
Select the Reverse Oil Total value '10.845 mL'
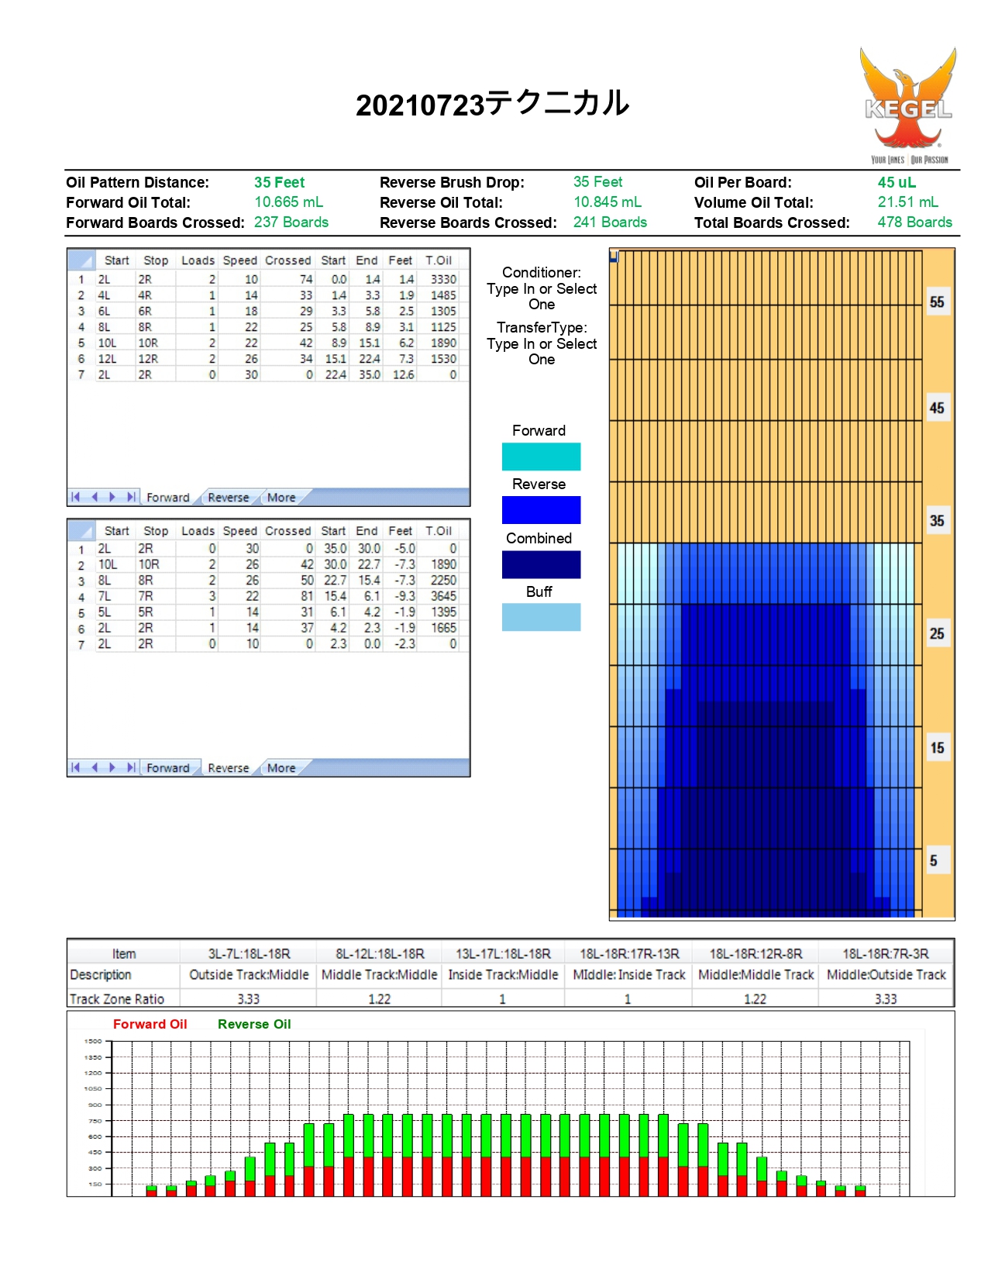point(608,202)
